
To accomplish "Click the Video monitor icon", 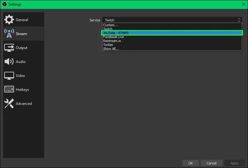I will tap(9, 76).
